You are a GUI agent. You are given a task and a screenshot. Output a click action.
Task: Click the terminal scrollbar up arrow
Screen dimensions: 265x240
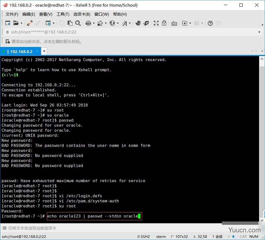262,59
